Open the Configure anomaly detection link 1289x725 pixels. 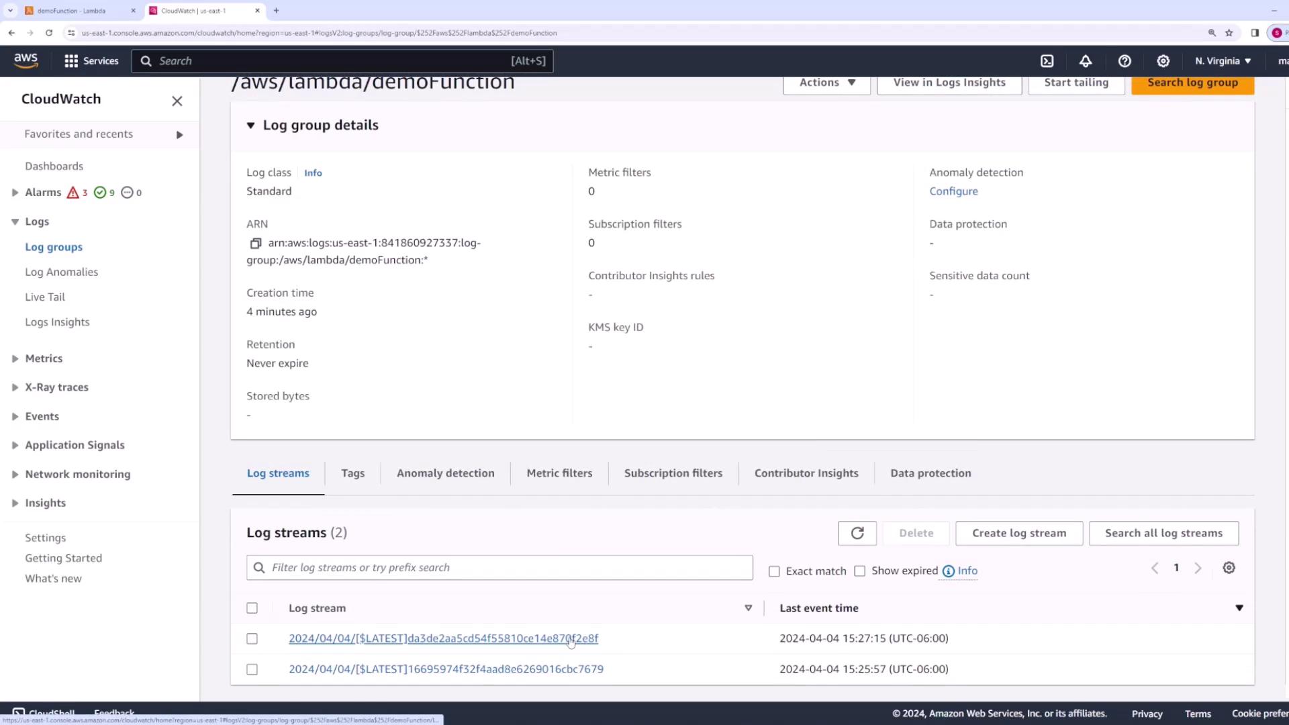953,191
